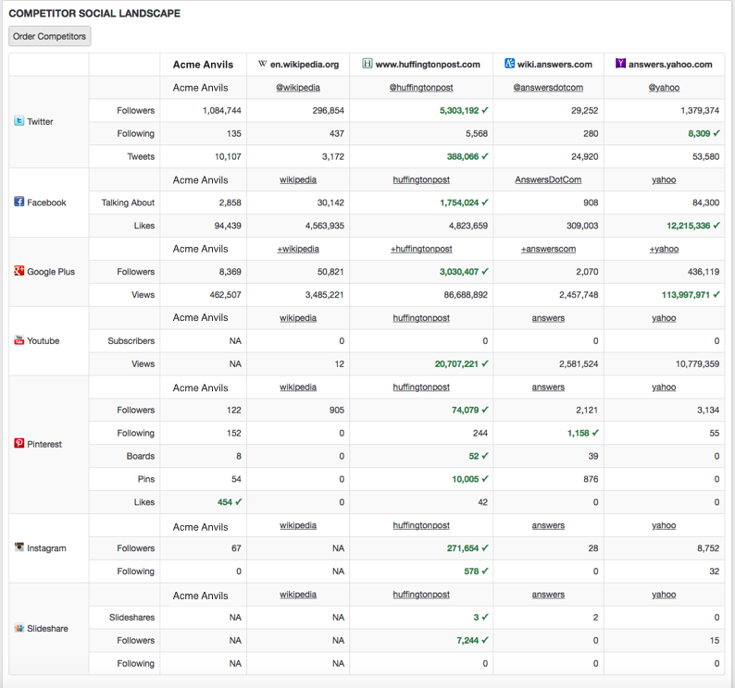Click the Youtube logo icon

(x=19, y=340)
